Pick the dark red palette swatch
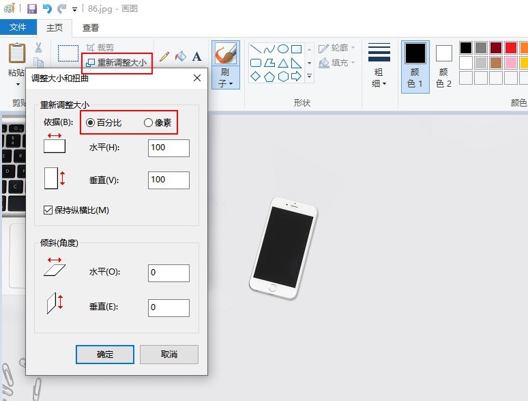Viewport: 528px width, 401px height. click(x=496, y=48)
